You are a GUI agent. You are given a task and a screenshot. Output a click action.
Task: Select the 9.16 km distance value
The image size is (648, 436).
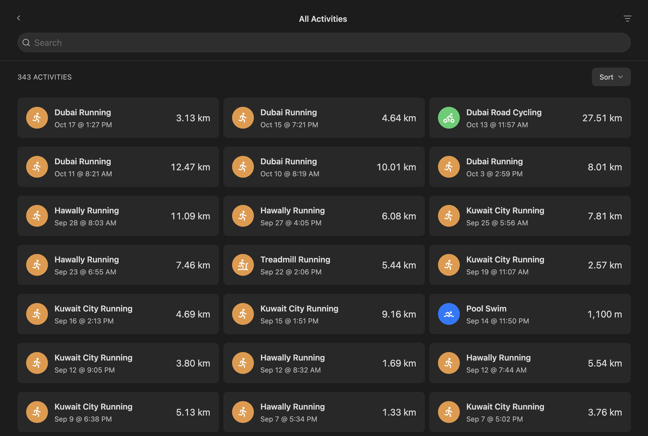399,314
